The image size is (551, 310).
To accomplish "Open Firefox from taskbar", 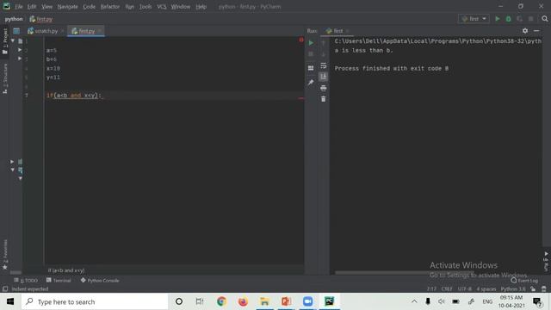I will tap(243, 301).
